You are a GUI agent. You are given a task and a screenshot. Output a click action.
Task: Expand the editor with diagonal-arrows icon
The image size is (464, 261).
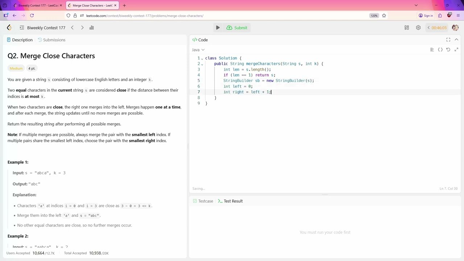point(456,50)
